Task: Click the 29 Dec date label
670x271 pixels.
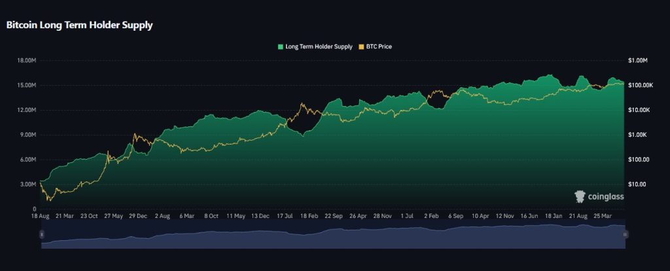Action: [139, 215]
